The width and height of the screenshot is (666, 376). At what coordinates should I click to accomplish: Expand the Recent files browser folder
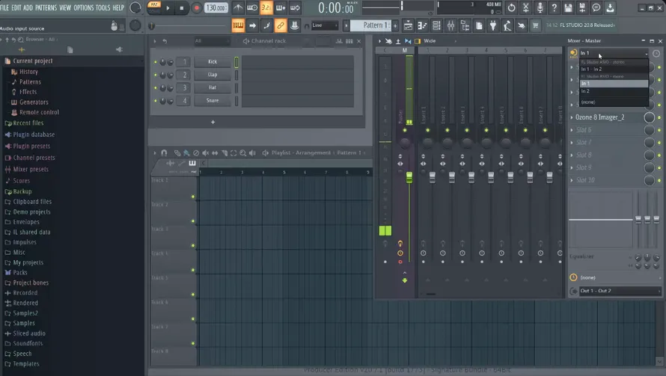pyautogui.click(x=28, y=123)
